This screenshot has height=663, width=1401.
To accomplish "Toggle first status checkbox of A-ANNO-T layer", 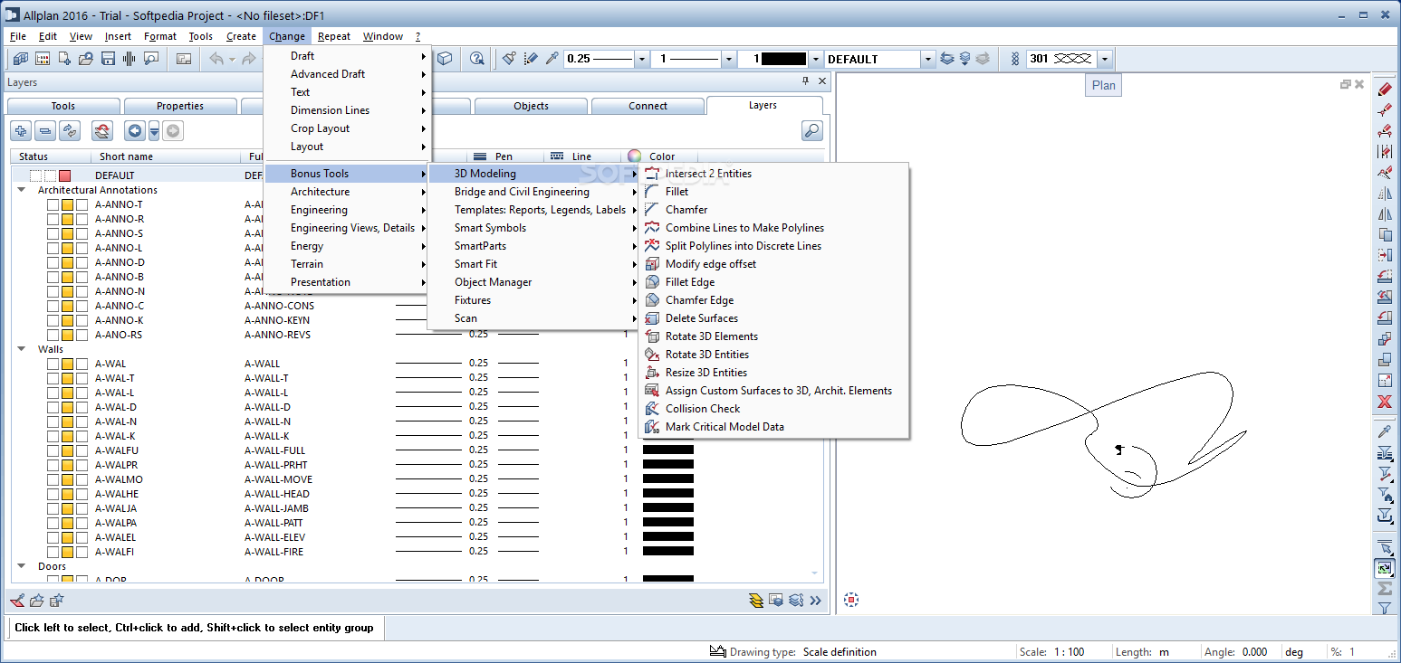I will click(x=53, y=204).
